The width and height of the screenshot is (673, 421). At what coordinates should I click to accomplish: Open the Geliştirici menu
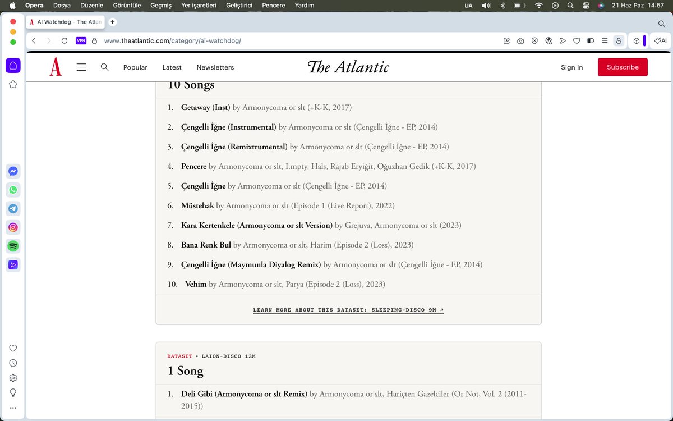point(239,5)
